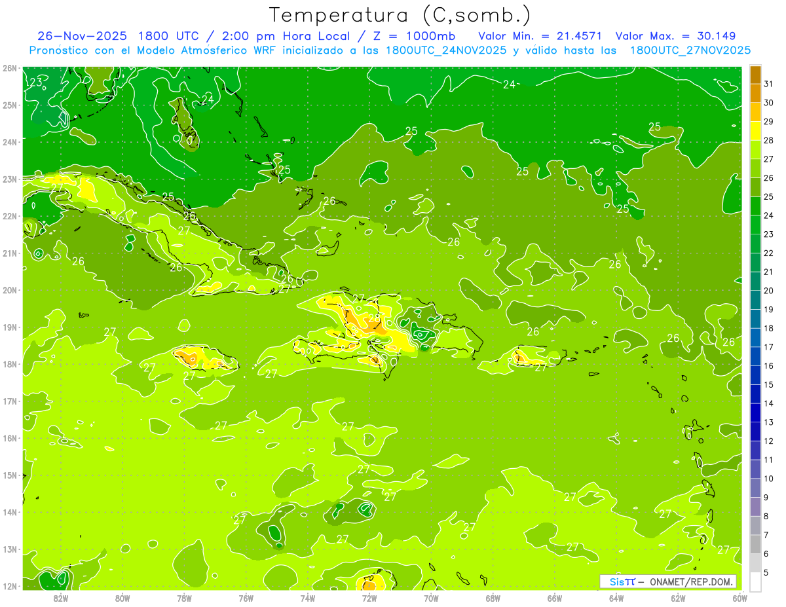Pick the orange color bar segment between 30 and 31

tap(755, 93)
